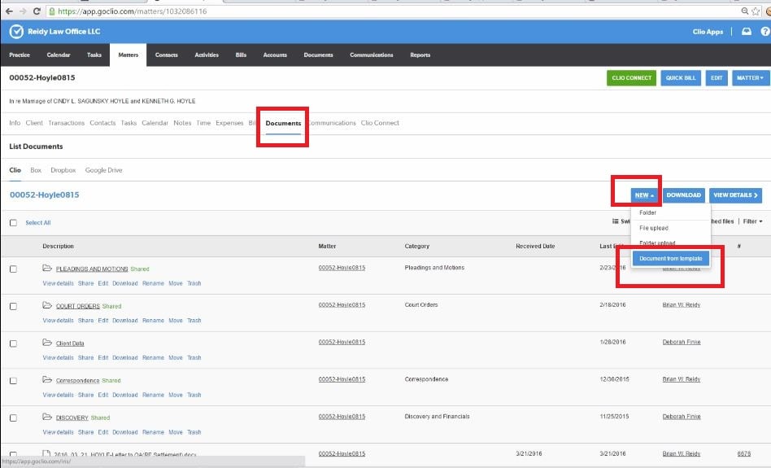Expand the MATTER dropdown button
The width and height of the screenshot is (771, 468).
750,78
